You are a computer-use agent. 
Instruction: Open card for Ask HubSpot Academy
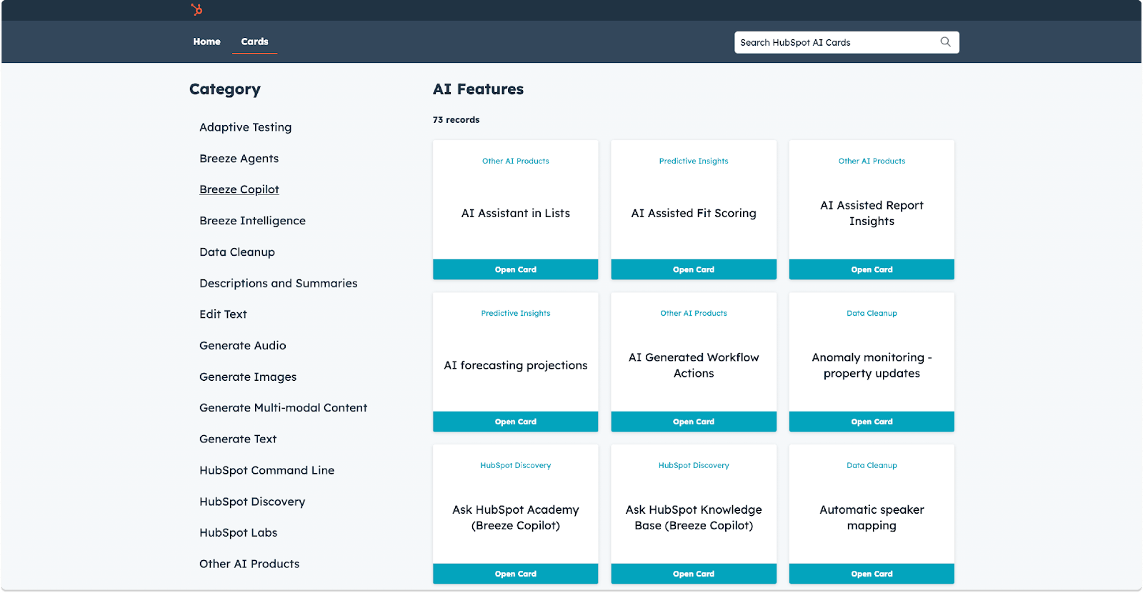[x=515, y=574]
